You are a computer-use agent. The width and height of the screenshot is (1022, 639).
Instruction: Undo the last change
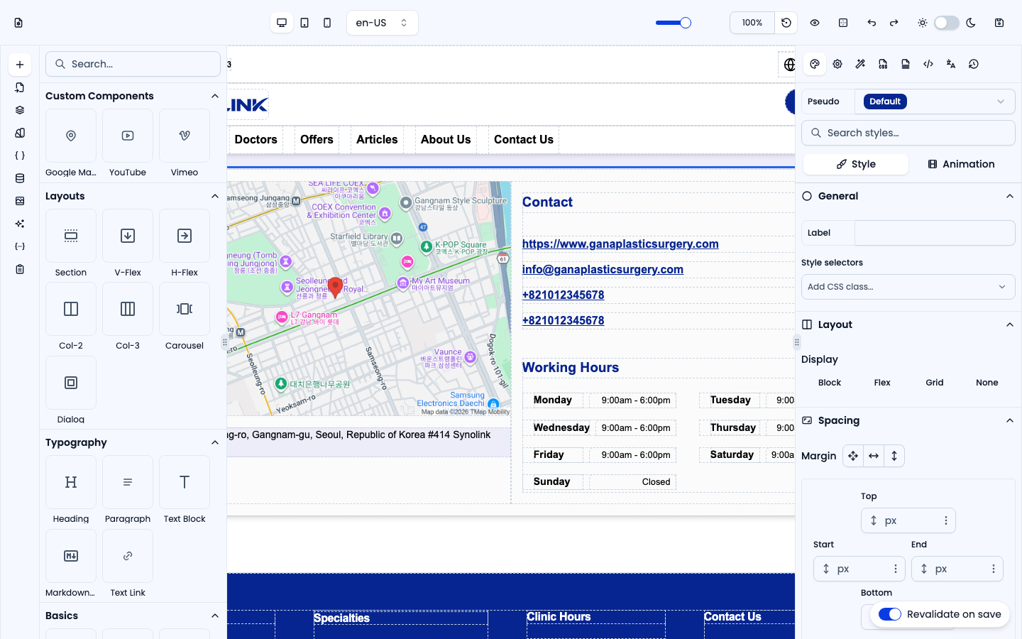[x=872, y=23]
